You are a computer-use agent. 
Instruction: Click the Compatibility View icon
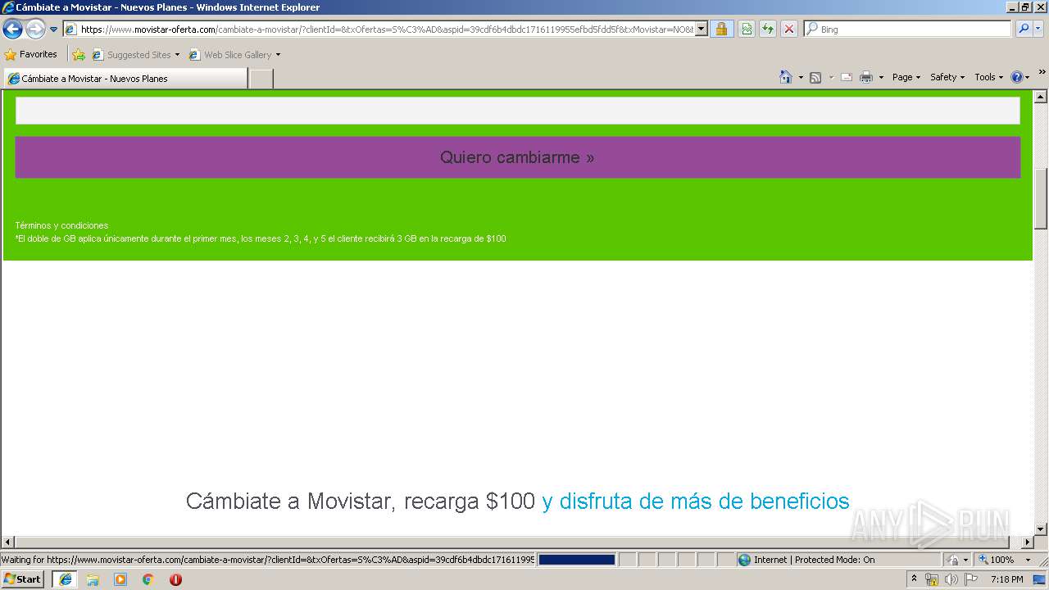(x=747, y=29)
